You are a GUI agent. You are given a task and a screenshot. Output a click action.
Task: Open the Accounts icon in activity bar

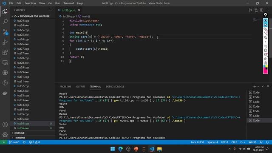pyautogui.click(x=5, y=125)
